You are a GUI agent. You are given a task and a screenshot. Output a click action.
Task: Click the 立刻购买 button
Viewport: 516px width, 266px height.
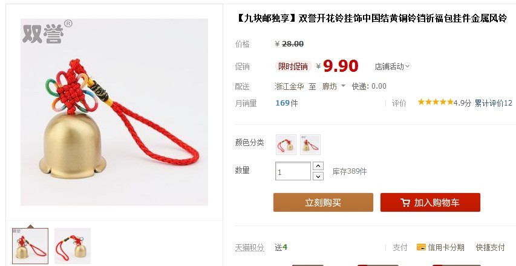tap(323, 203)
